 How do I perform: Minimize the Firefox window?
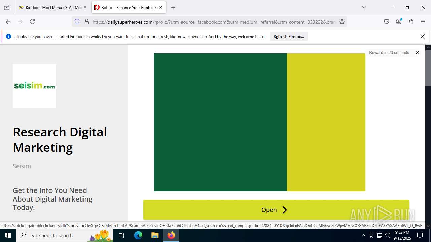point(392,7)
